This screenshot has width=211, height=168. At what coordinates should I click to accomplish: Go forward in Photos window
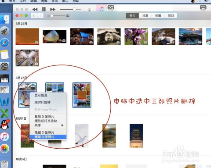pos(40,16)
